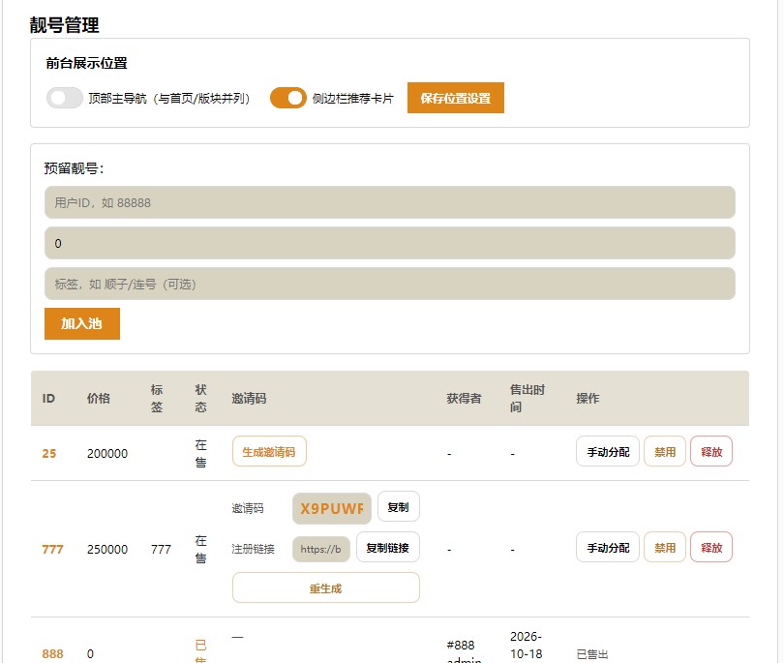Click 释放 for ID 777

tap(711, 548)
